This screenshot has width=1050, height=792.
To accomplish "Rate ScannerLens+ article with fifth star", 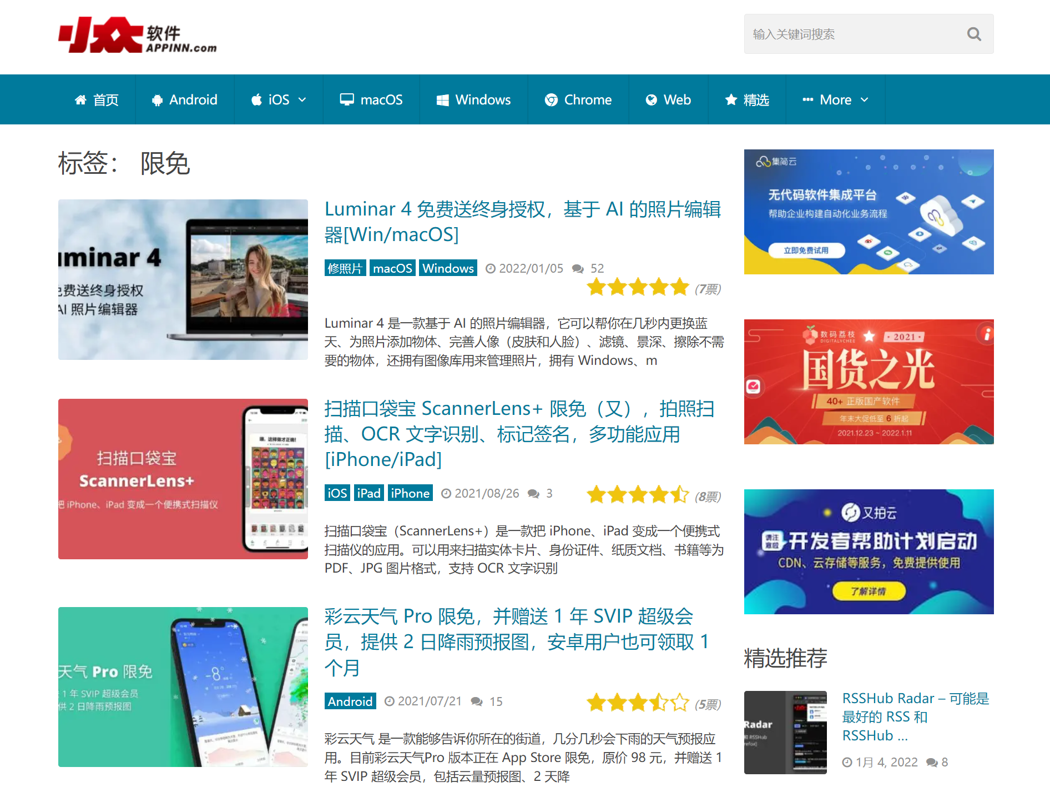I will pyautogui.click(x=680, y=494).
